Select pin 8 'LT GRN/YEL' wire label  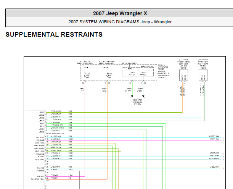click(x=56, y=131)
